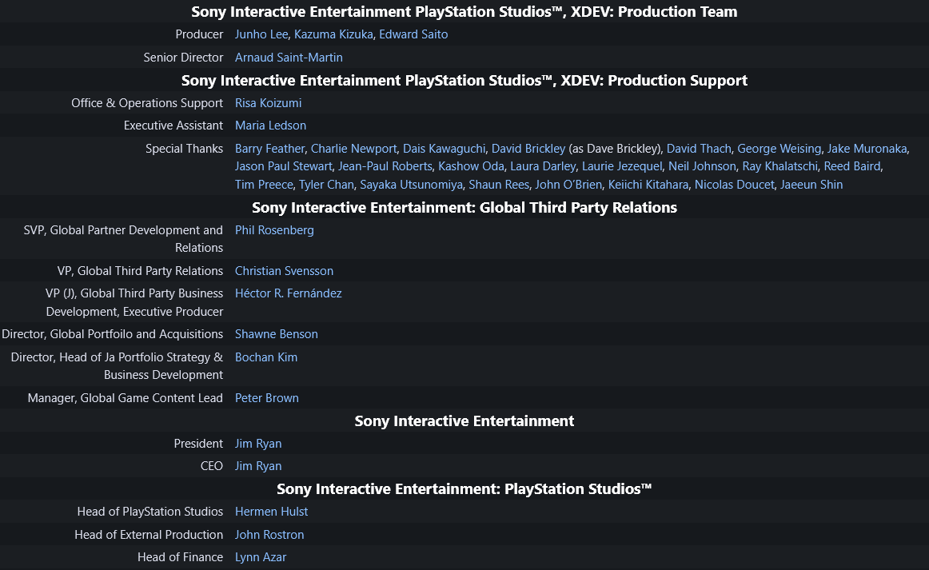Click Maria Ledson name link
Viewport: 929px width, 570px height.
click(270, 126)
